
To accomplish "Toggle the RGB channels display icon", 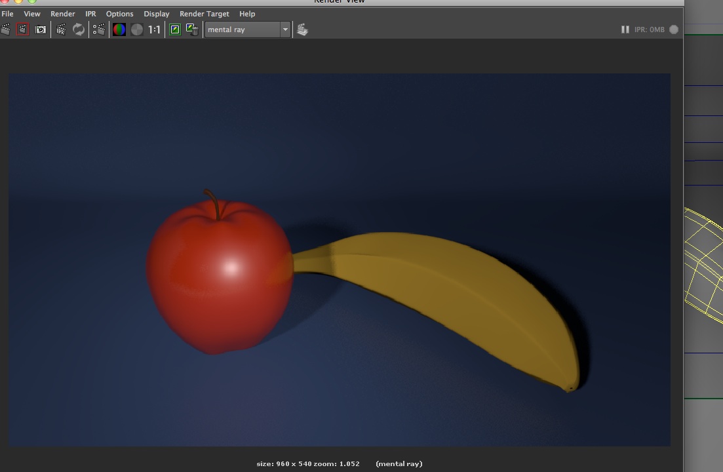I will (119, 29).
